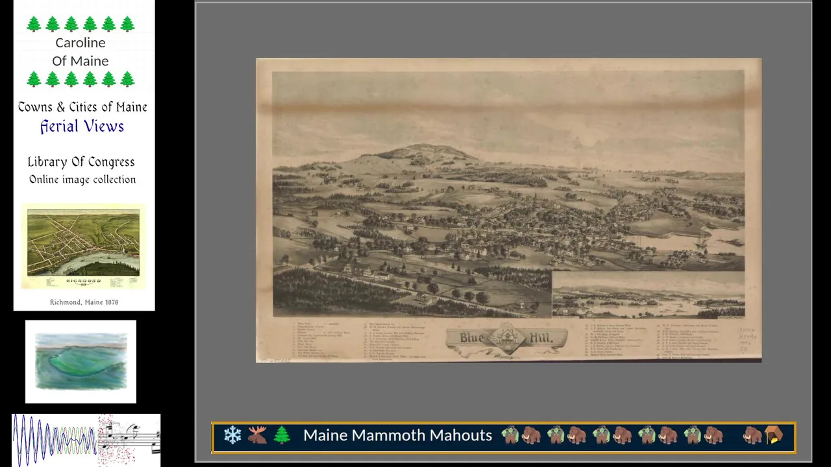
Task: Click the waveform and sheet music image
Action: [86, 439]
